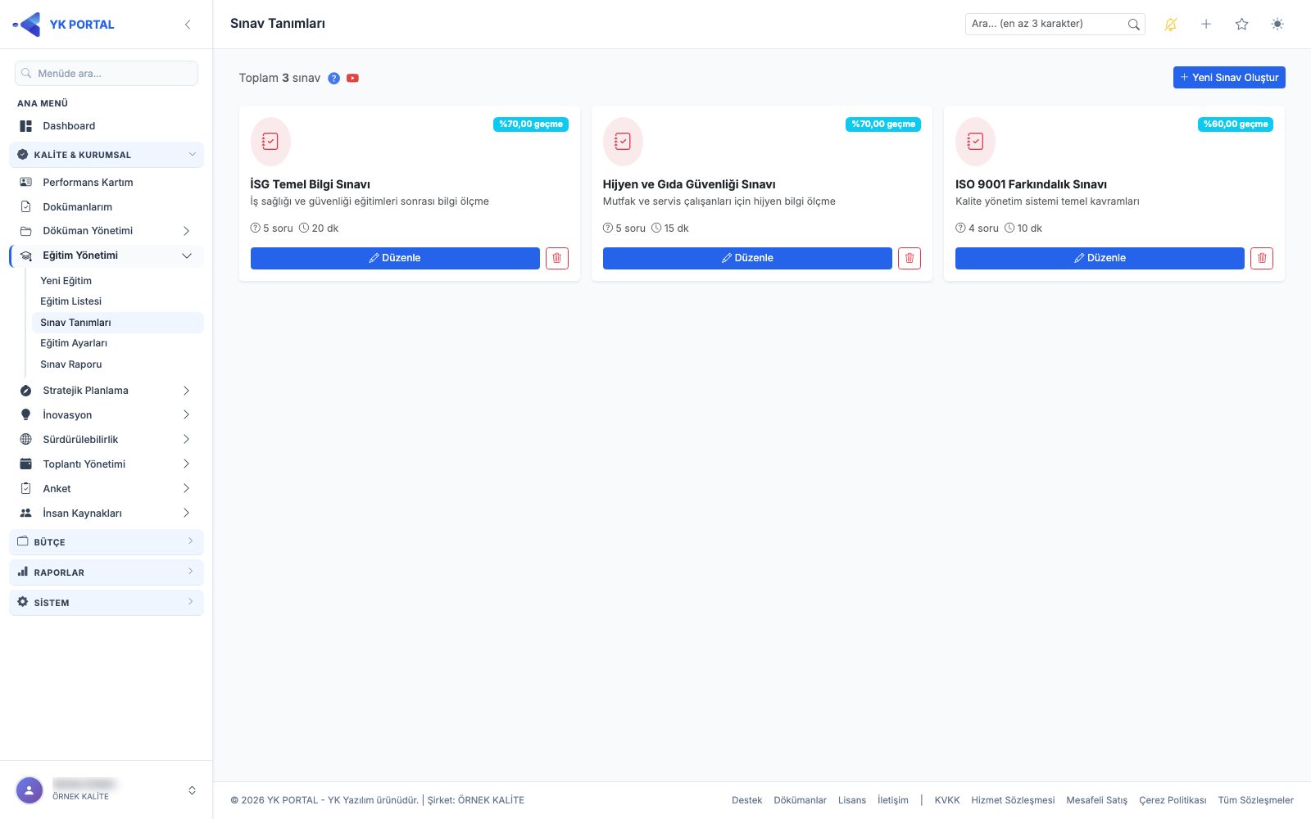The width and height of the screenshot is (1311, 819).
Task: Open the blue help question icon
Action: [333, 79]
